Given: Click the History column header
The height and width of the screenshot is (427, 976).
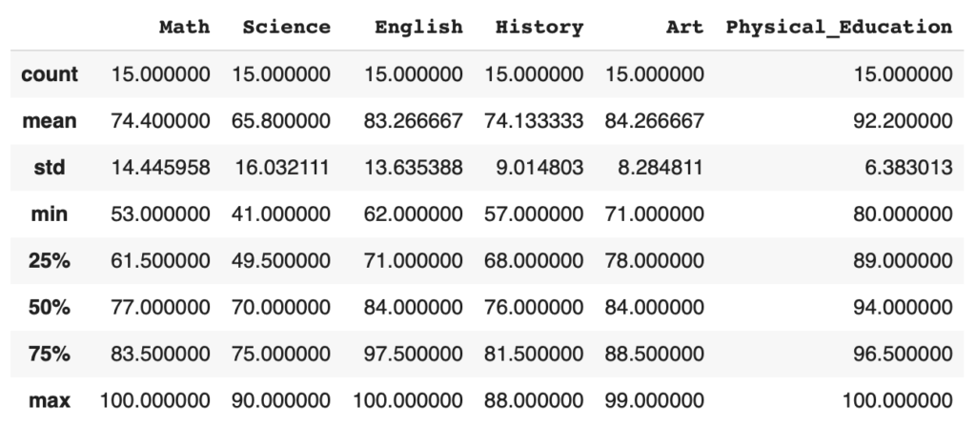Looking at the screenshot, I should point(539,28).
